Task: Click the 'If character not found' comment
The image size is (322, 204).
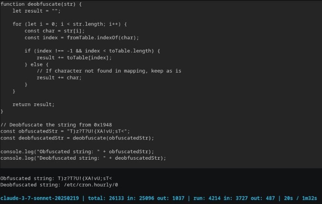Action: click(109, 71)
